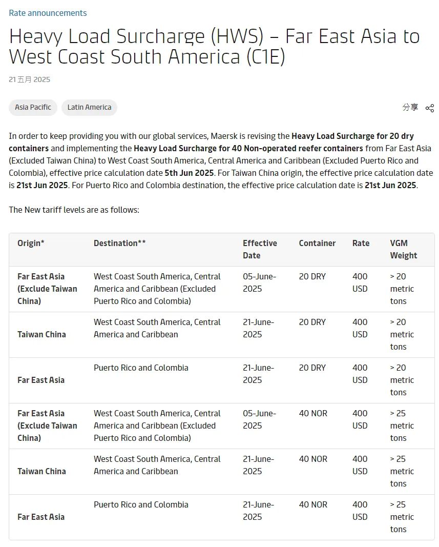Click the Effective Date column header

click(260, 250)
